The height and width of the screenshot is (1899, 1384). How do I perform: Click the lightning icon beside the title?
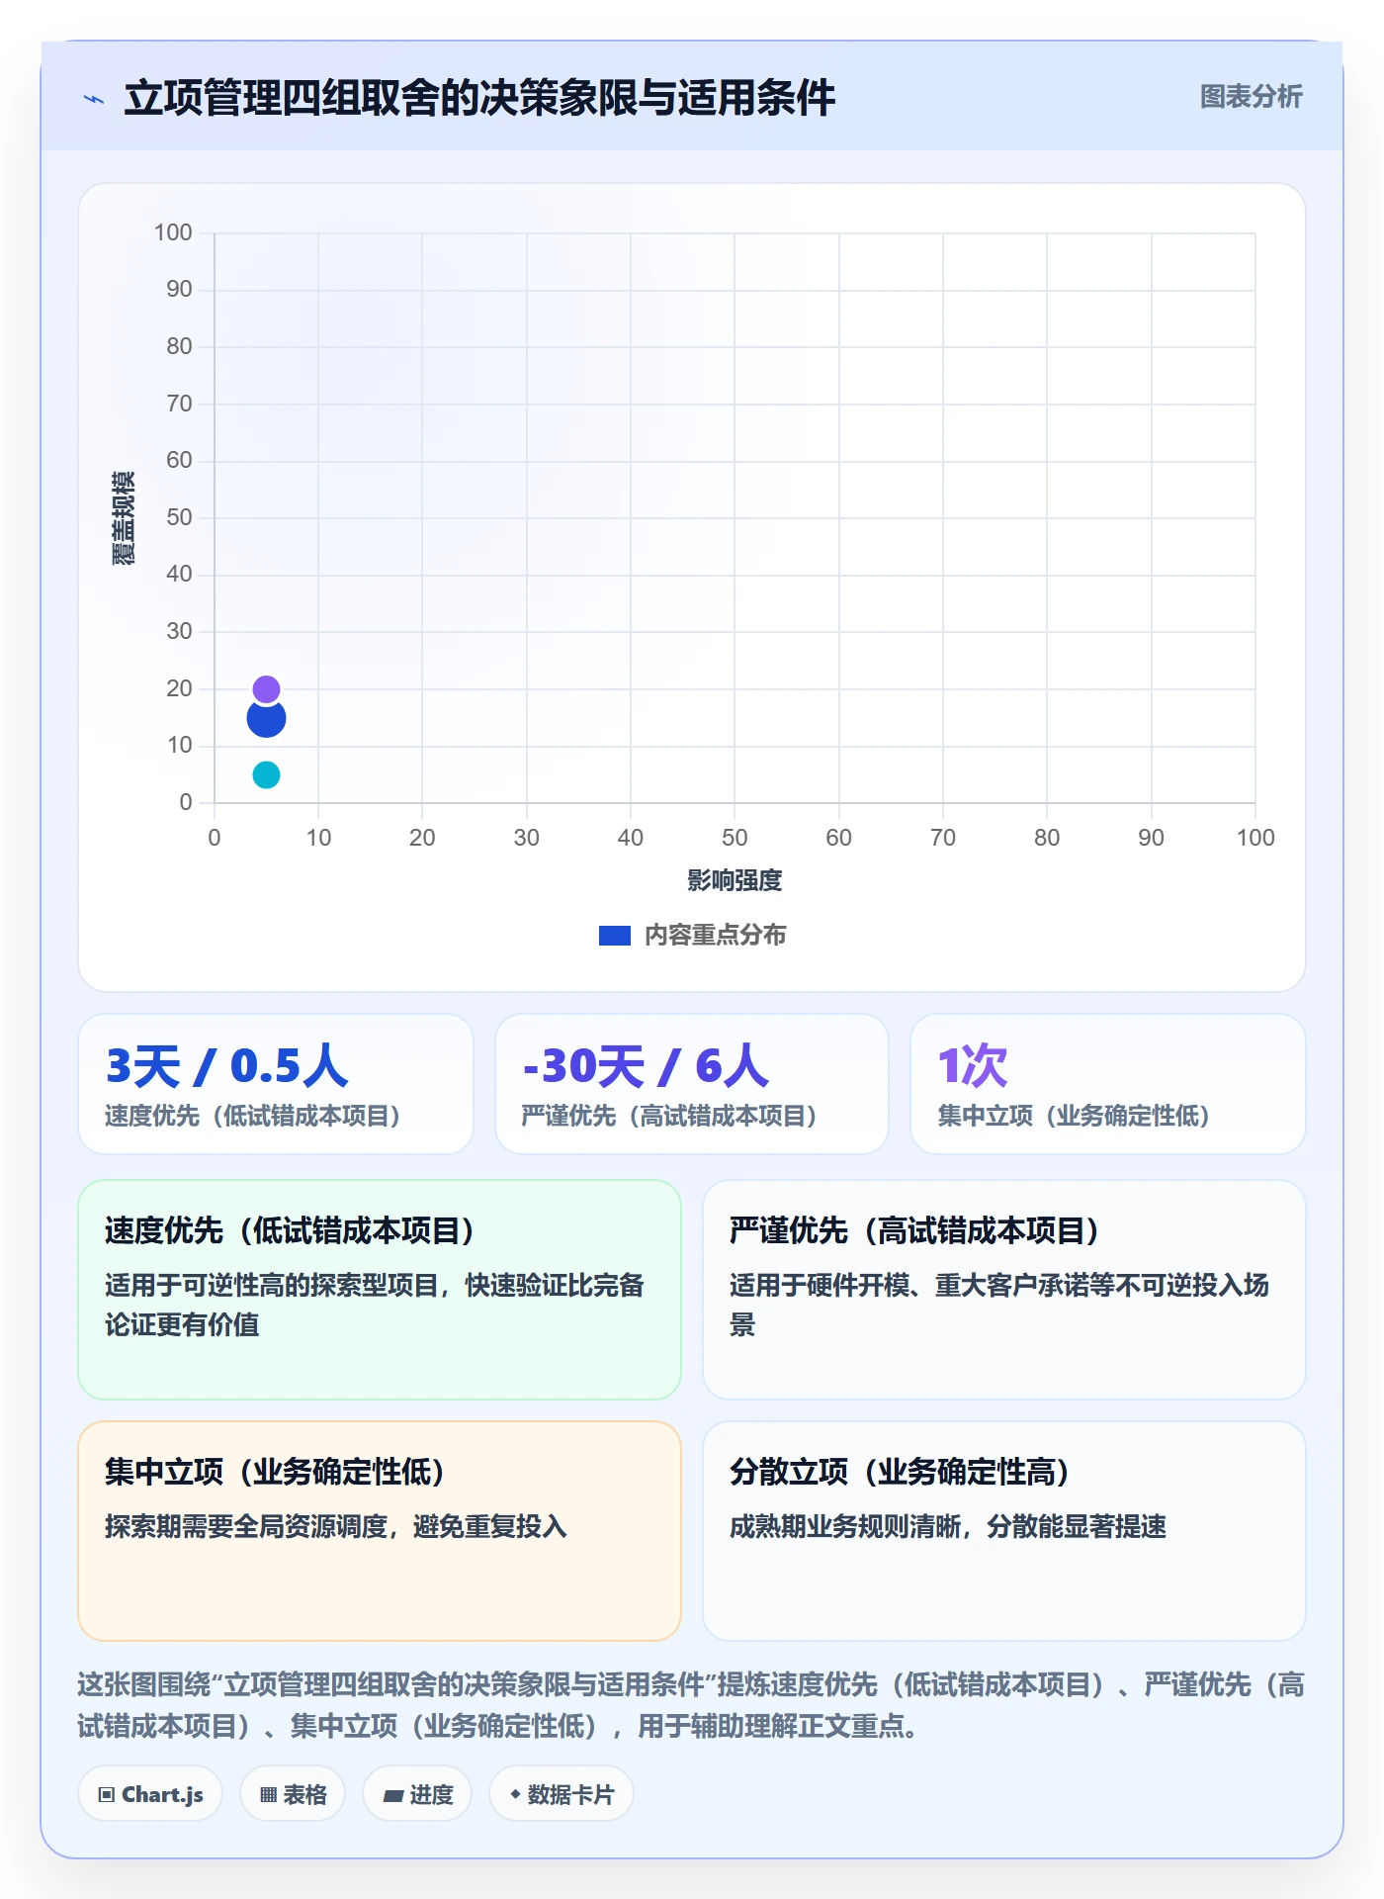click(x=94, y=99)
